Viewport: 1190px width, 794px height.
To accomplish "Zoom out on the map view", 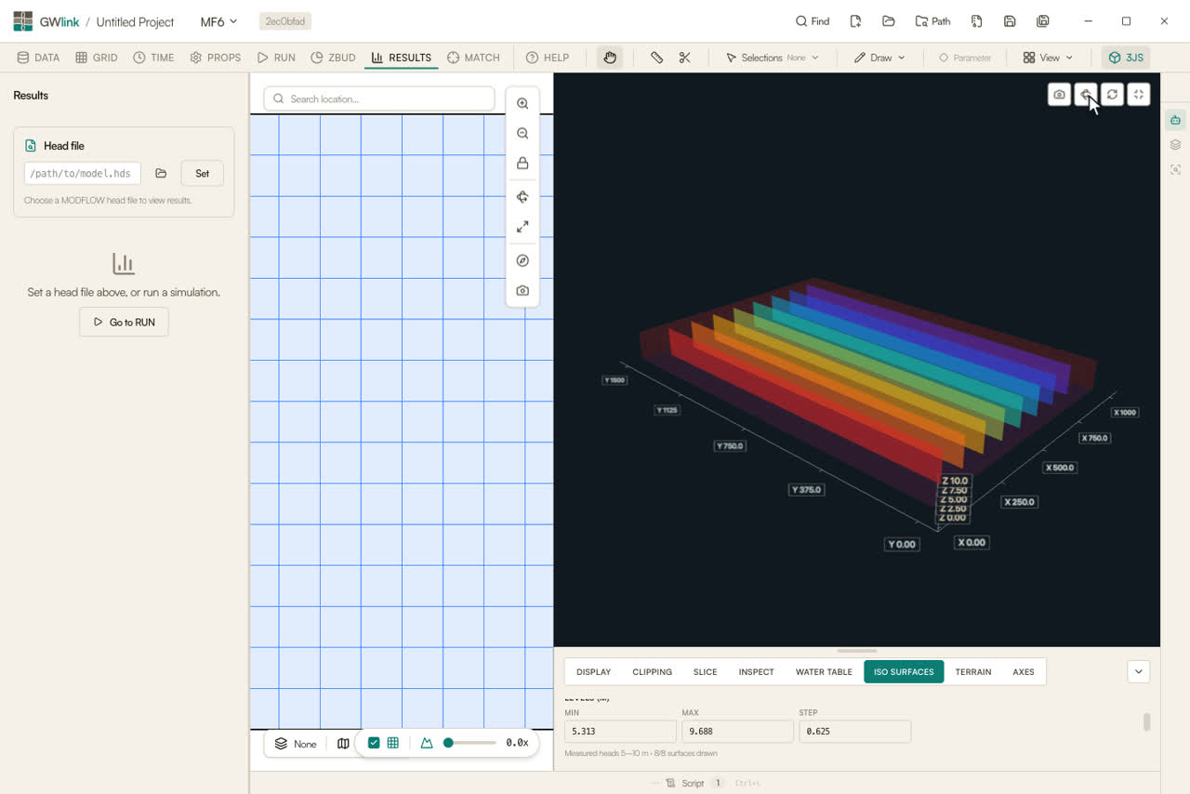I will [522, 134].
